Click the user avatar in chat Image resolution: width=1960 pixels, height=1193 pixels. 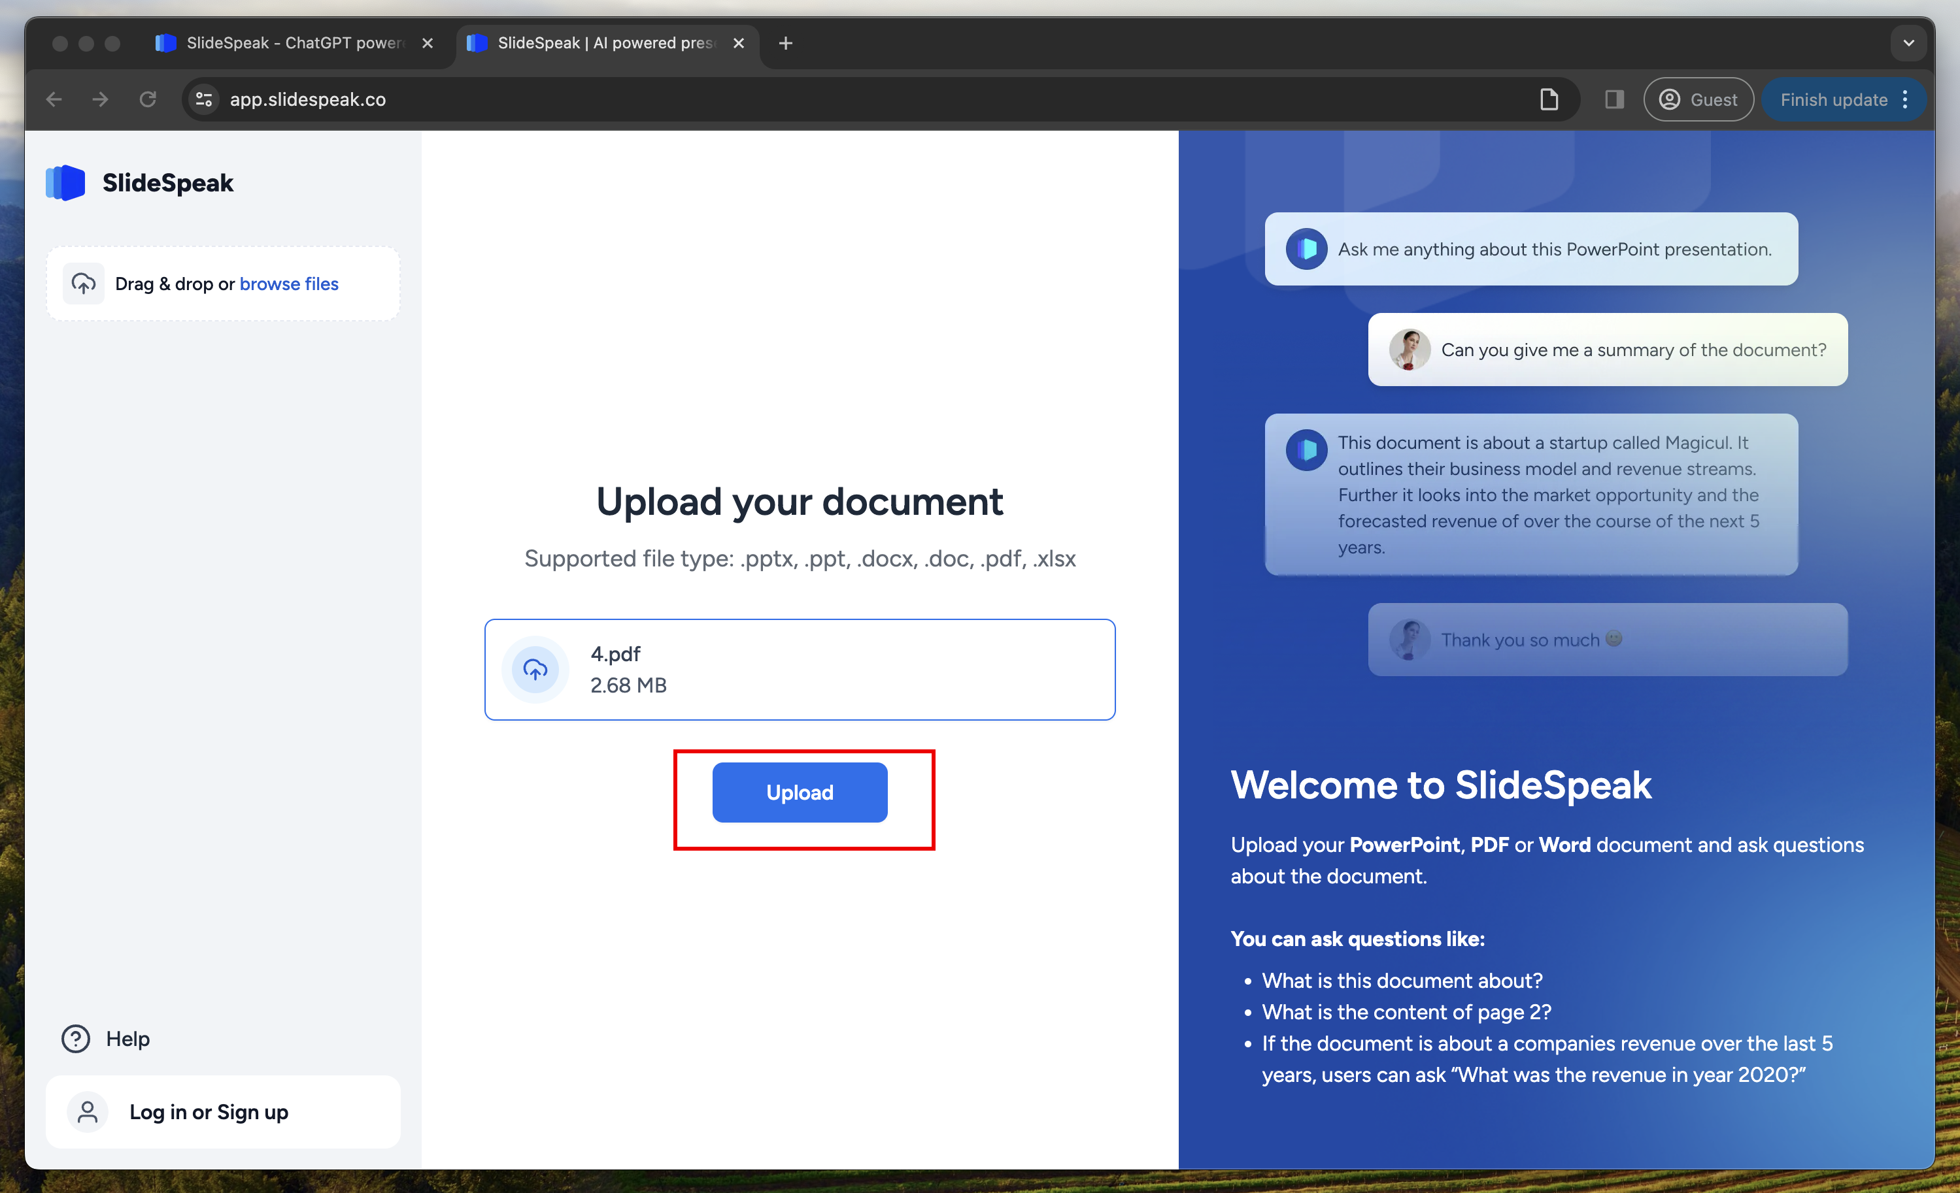coord(1404,350)
